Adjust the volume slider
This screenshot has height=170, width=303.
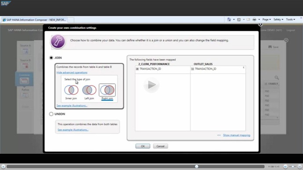[x=293, y=166]
